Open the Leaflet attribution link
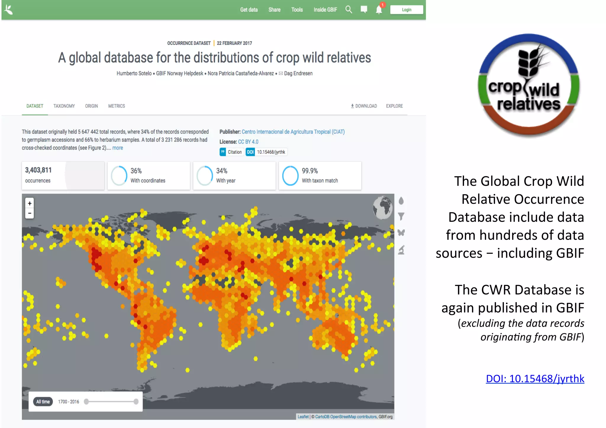Screen dimensions: 606x428 (x=303, y=416)
